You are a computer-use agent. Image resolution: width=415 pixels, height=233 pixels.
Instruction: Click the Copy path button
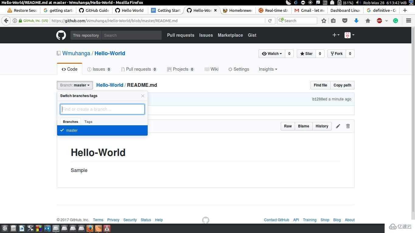342,85
